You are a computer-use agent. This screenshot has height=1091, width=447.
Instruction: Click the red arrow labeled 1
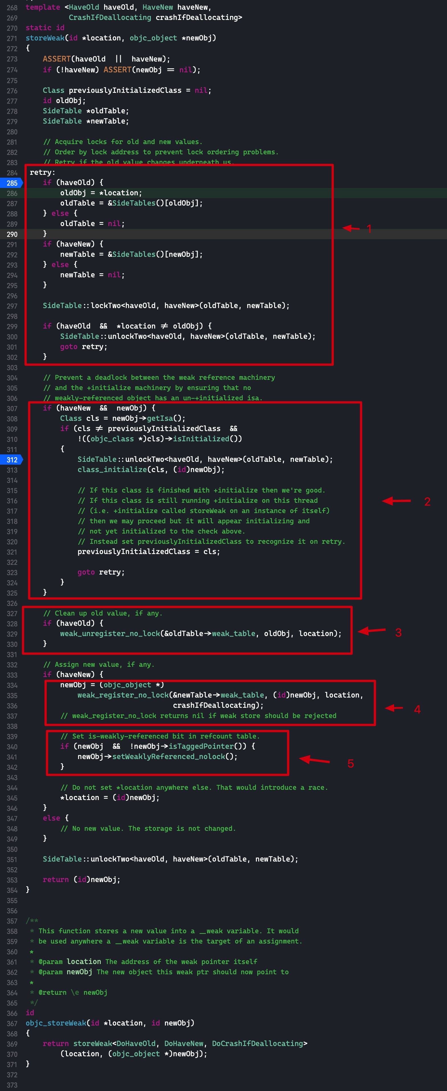(x=351, y=228)
